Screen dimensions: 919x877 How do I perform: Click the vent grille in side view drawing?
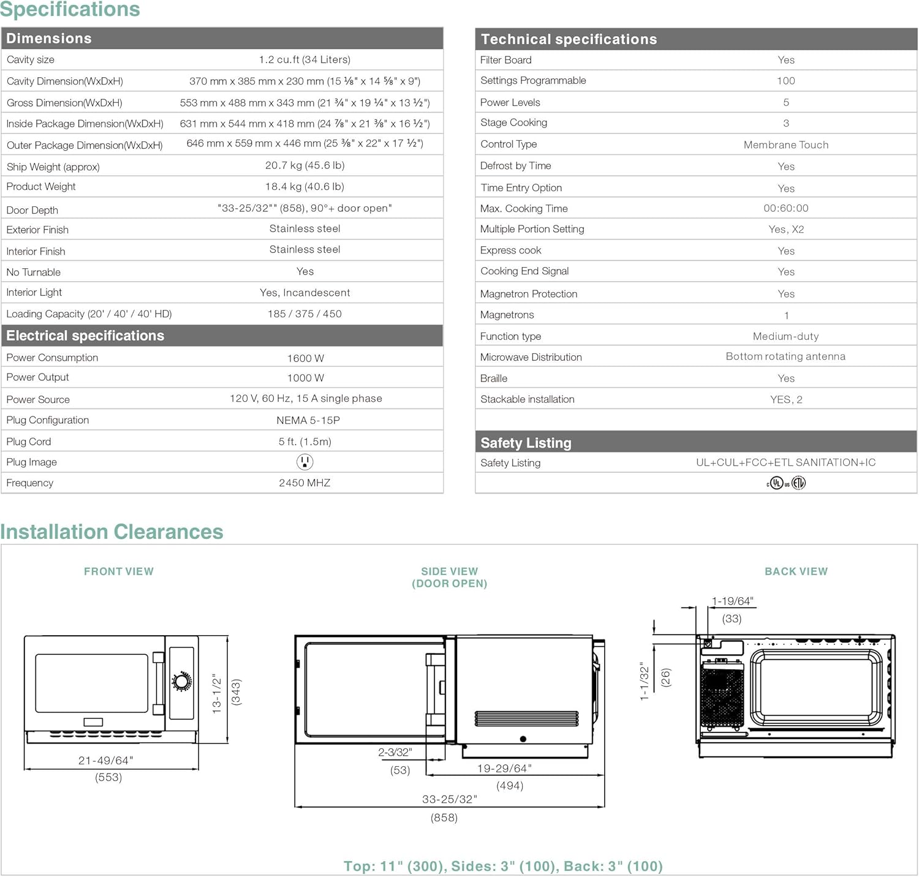(x=526, y=718)
